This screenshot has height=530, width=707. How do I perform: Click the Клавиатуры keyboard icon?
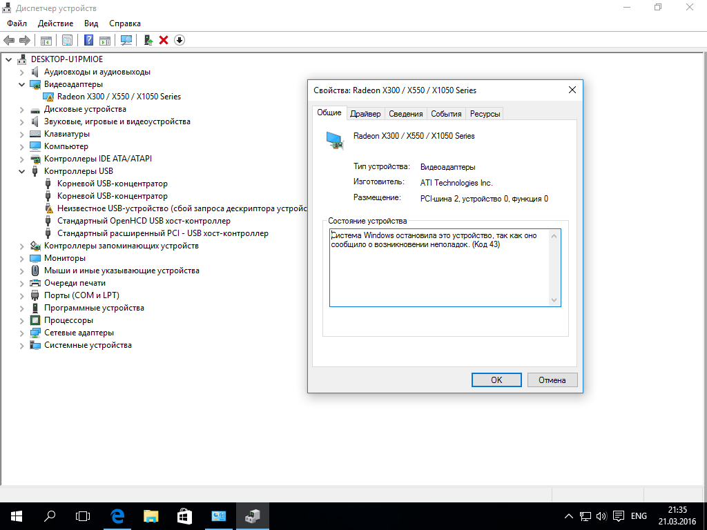point(35,134)
